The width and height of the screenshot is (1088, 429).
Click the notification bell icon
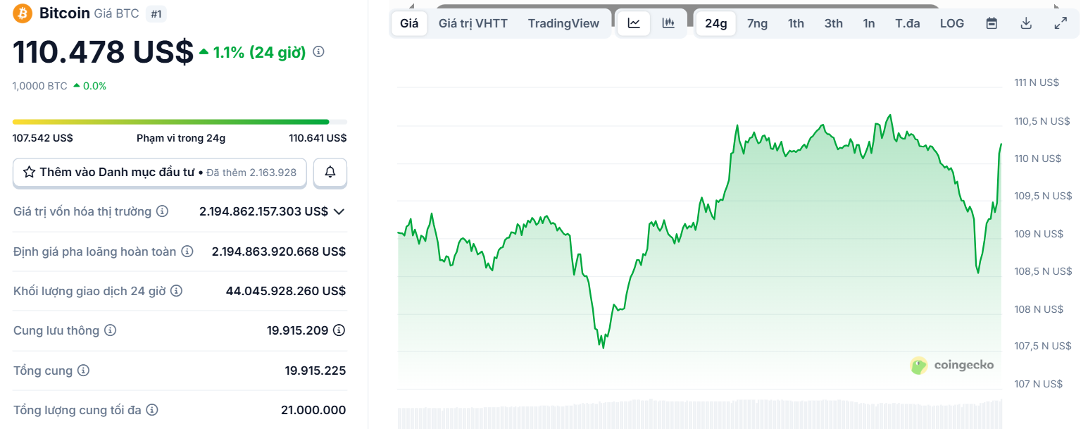click(x=330, y=172)
